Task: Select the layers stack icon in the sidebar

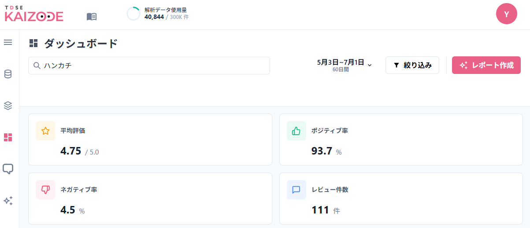Action: [8, 106]
